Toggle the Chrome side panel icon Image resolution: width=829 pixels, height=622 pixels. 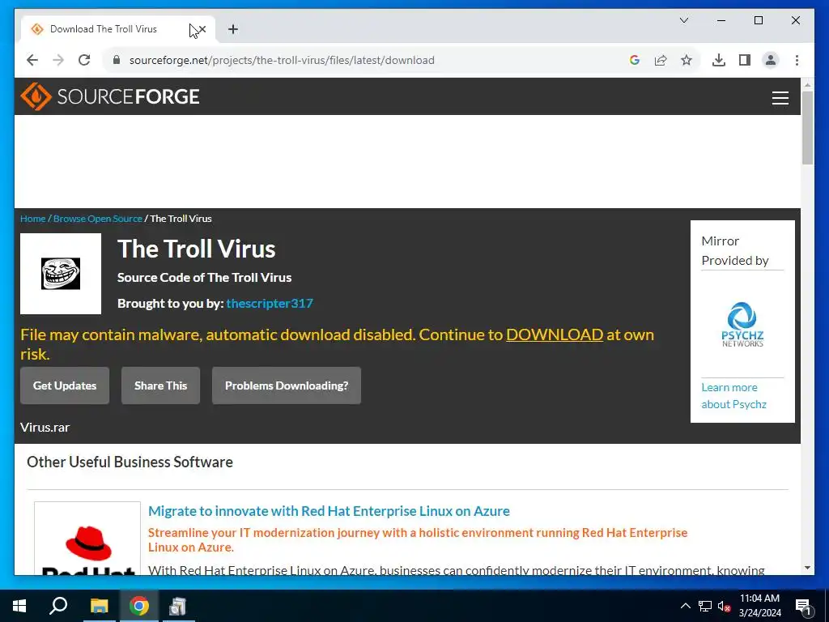pos(745,60)
